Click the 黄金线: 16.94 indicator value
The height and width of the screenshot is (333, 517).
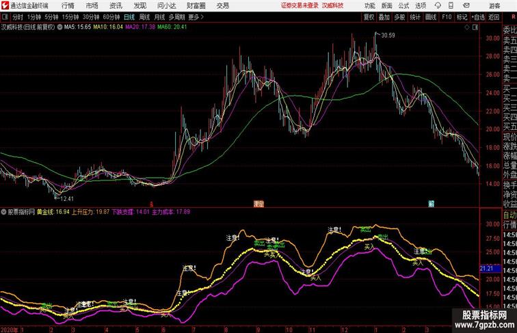pyautogui.click(x=53, y=212)
